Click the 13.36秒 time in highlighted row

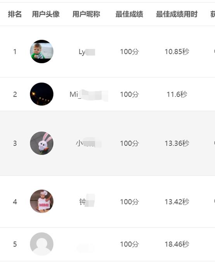(x=177, y=143)
